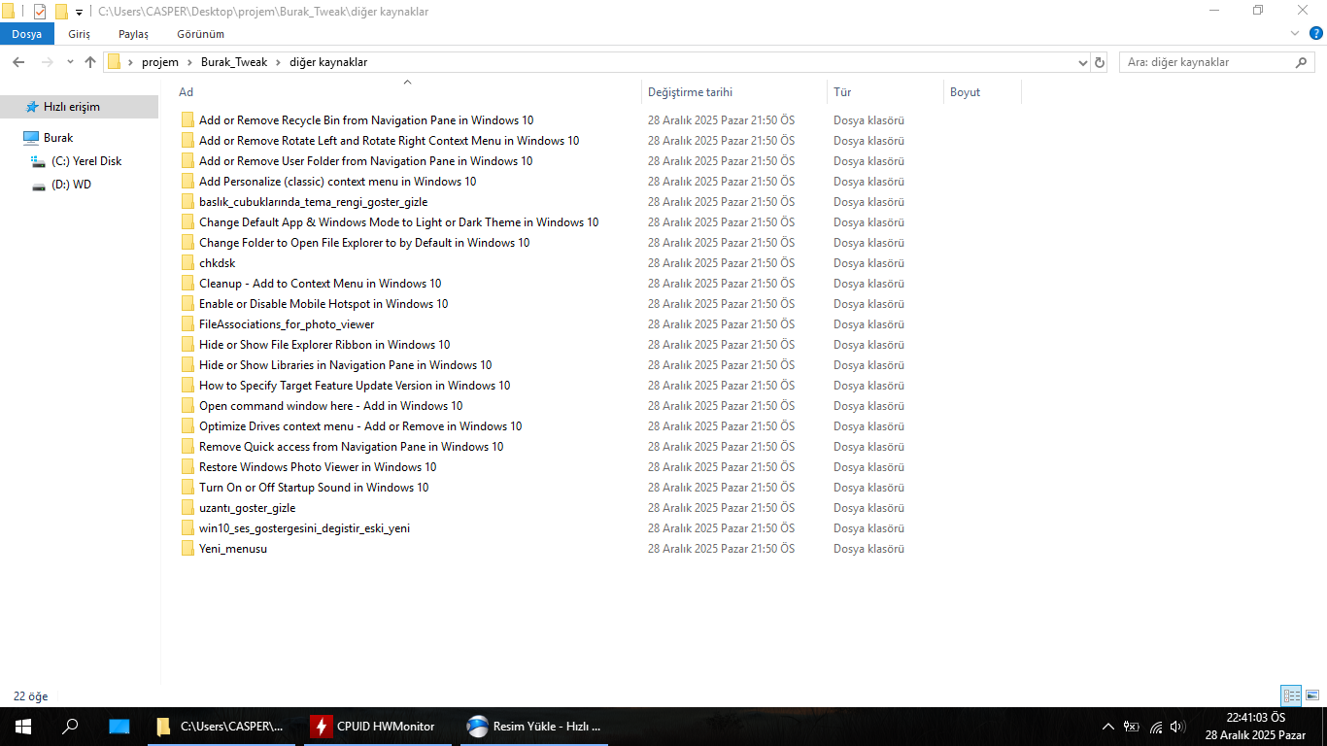Expand breadcrumb chevron before projem
1327x746 pixels.
[130, 62]
